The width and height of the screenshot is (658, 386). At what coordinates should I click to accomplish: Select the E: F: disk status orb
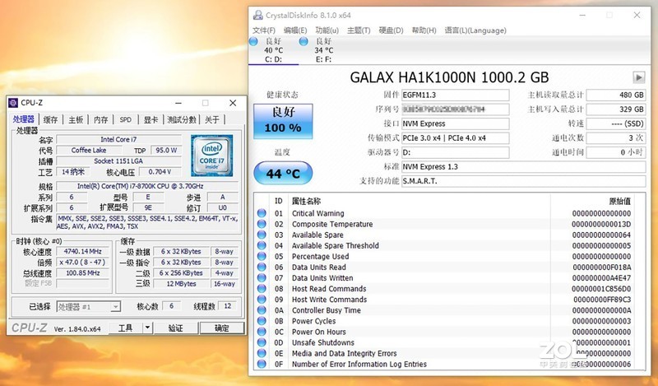click(304, 41)
